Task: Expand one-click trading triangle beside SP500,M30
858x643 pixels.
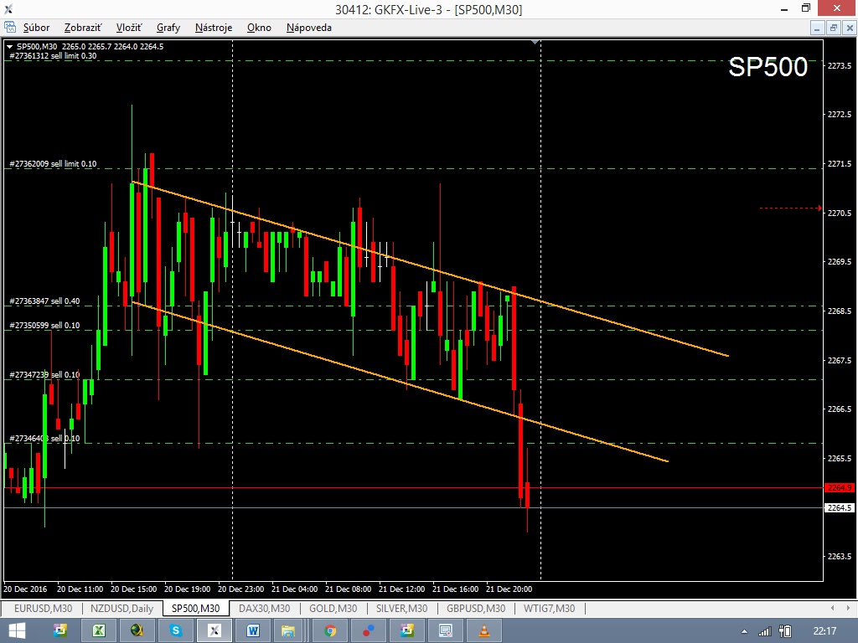Action: pos(9,47)
